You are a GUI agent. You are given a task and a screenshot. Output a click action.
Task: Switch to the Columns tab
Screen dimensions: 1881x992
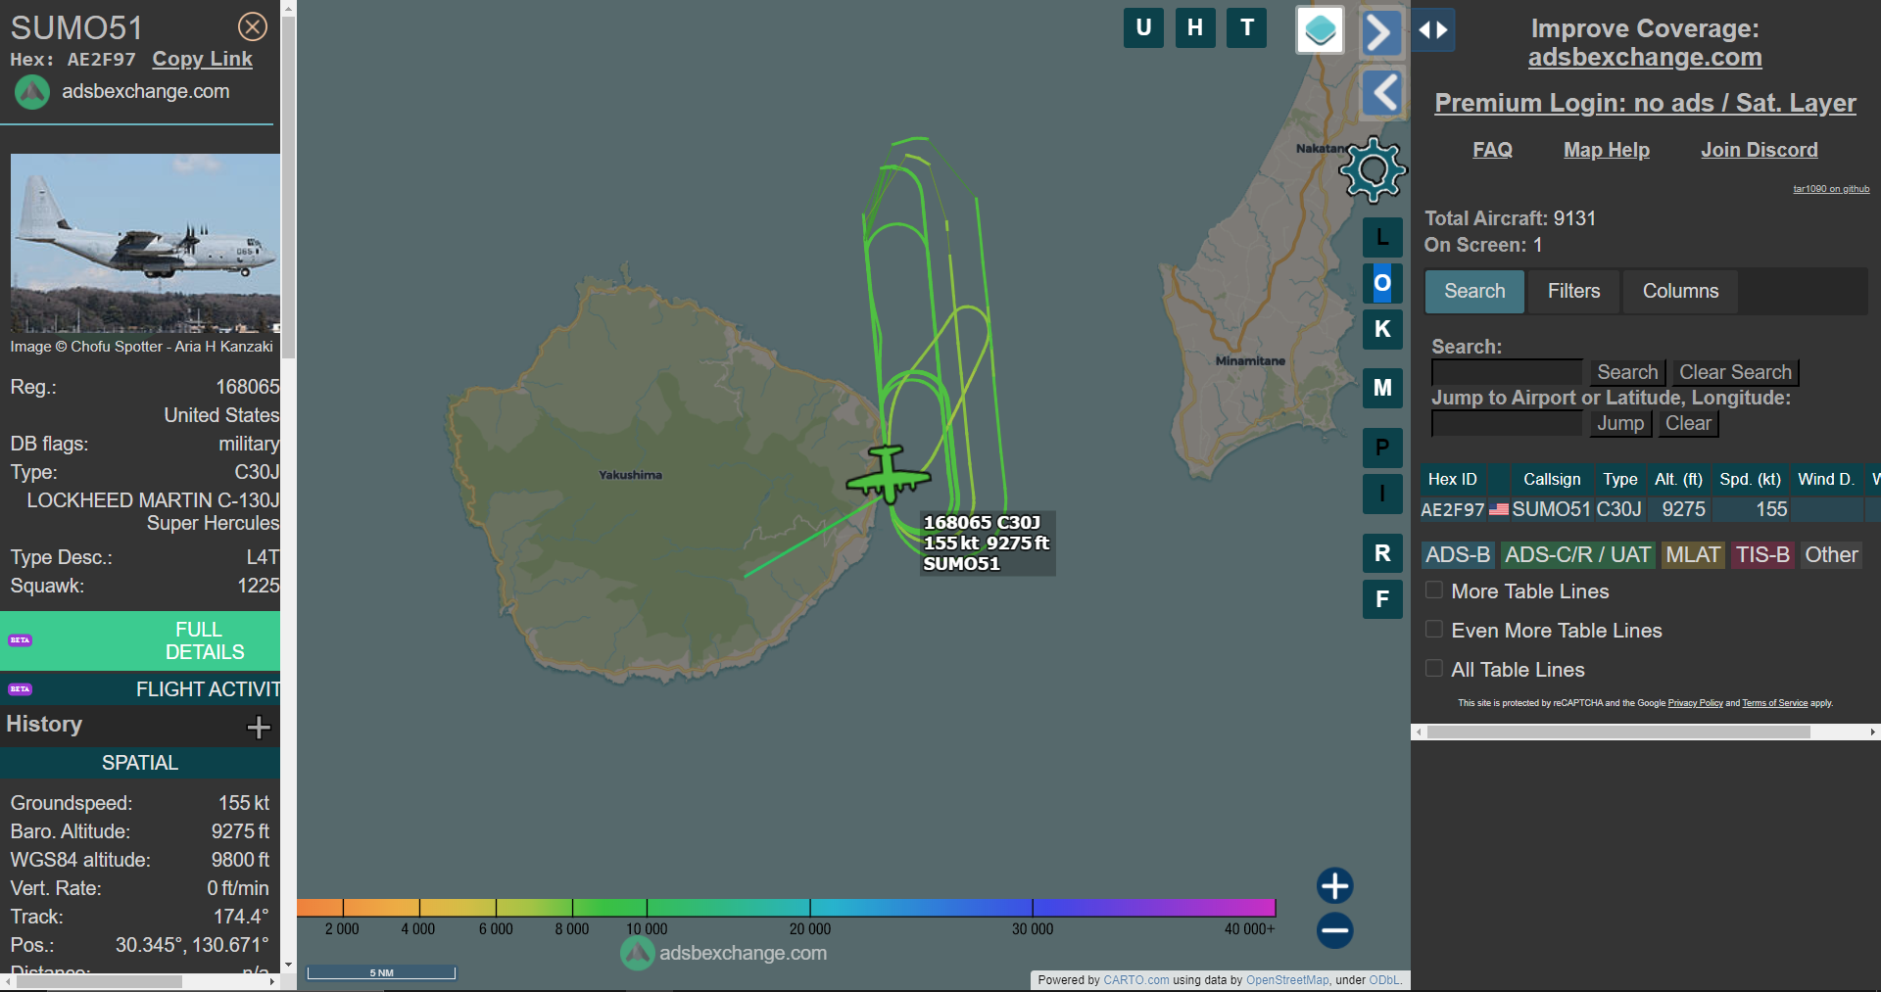[x=1680, y=291]
